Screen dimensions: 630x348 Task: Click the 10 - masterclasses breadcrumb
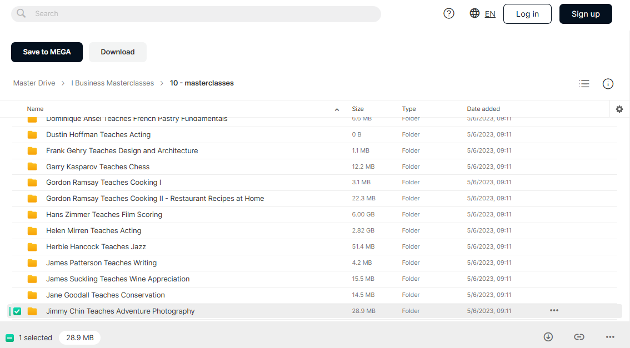click(202, 83)
